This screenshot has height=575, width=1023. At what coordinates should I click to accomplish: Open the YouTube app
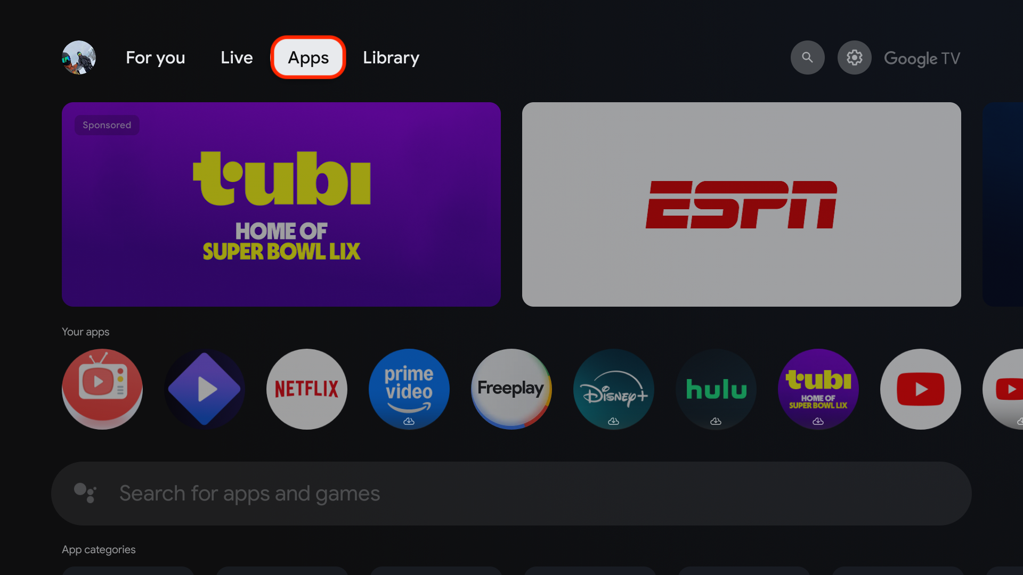(x=920, y=389)
